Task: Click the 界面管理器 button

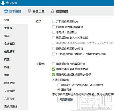Action: coord(66,100)
